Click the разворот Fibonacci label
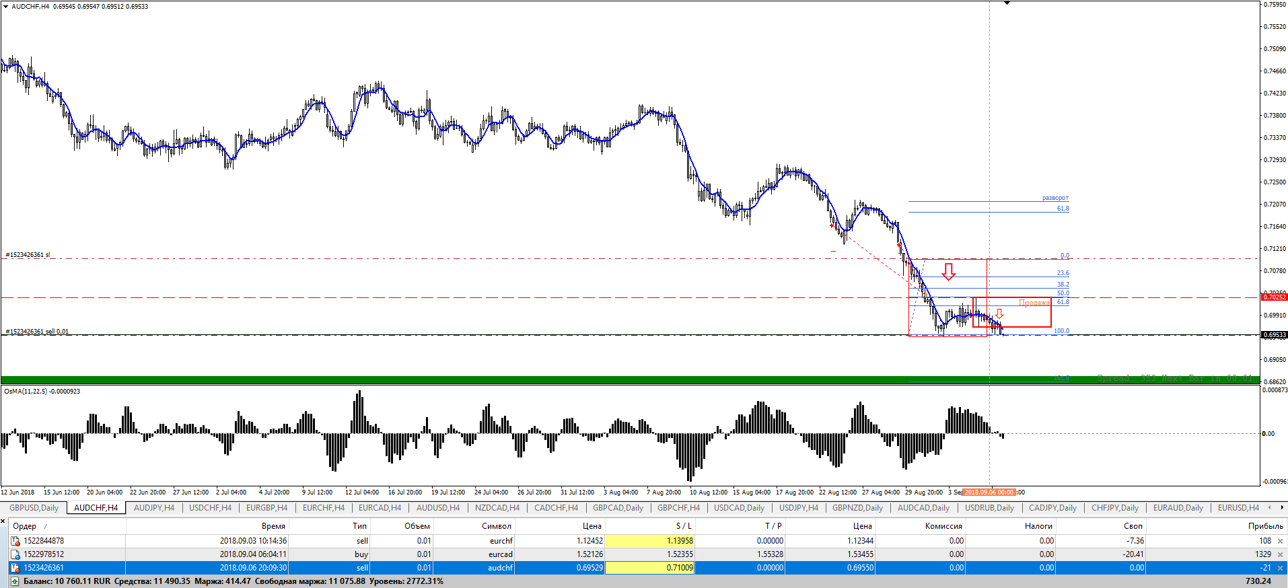This screenshot has height=588, width=1288. [x=1055, y=198]
